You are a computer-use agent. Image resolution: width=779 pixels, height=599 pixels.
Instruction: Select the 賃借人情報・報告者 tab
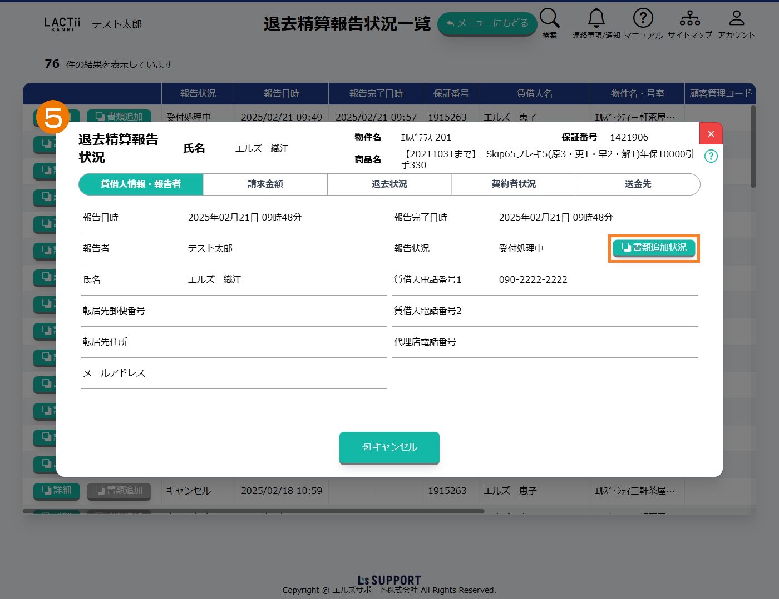141,184
